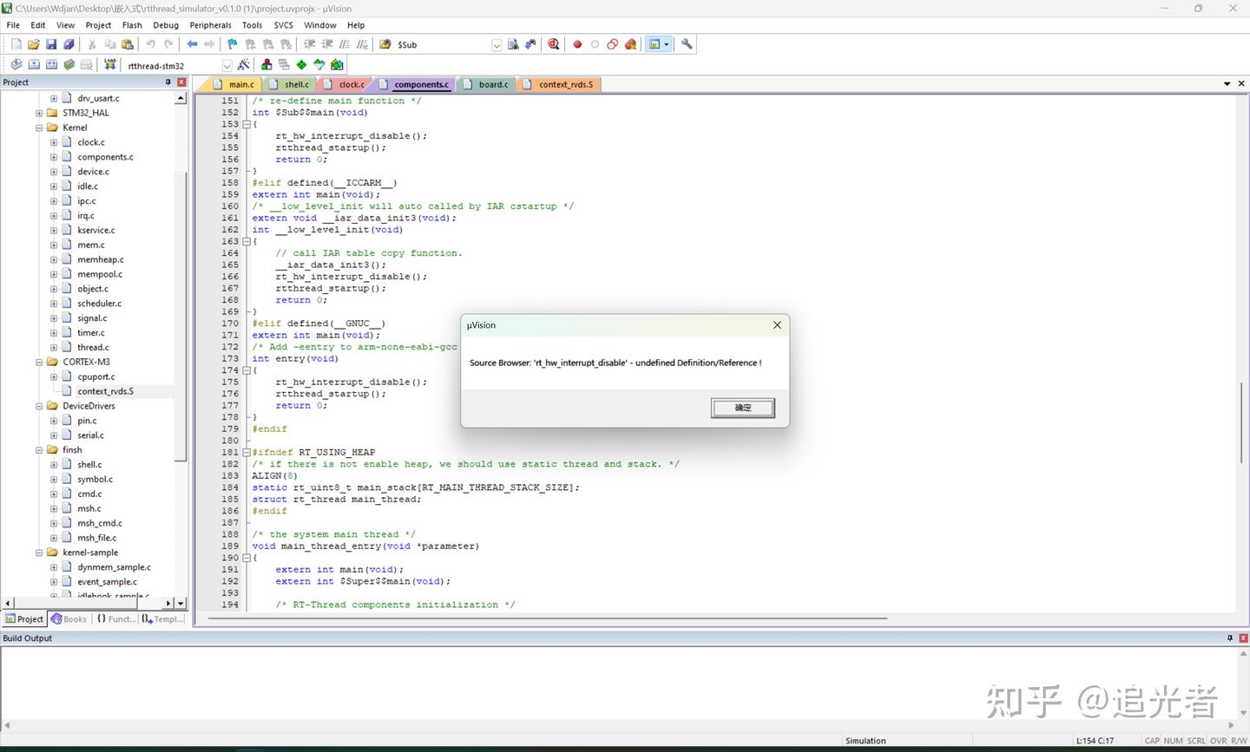Switch to the context_rvds.S editor tab
Image resolution: width=1250 pixels, height=752 pixels.
click(558, 84)
